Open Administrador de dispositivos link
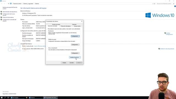This screenshot has height=99, width=176. (x=10, y=12)
